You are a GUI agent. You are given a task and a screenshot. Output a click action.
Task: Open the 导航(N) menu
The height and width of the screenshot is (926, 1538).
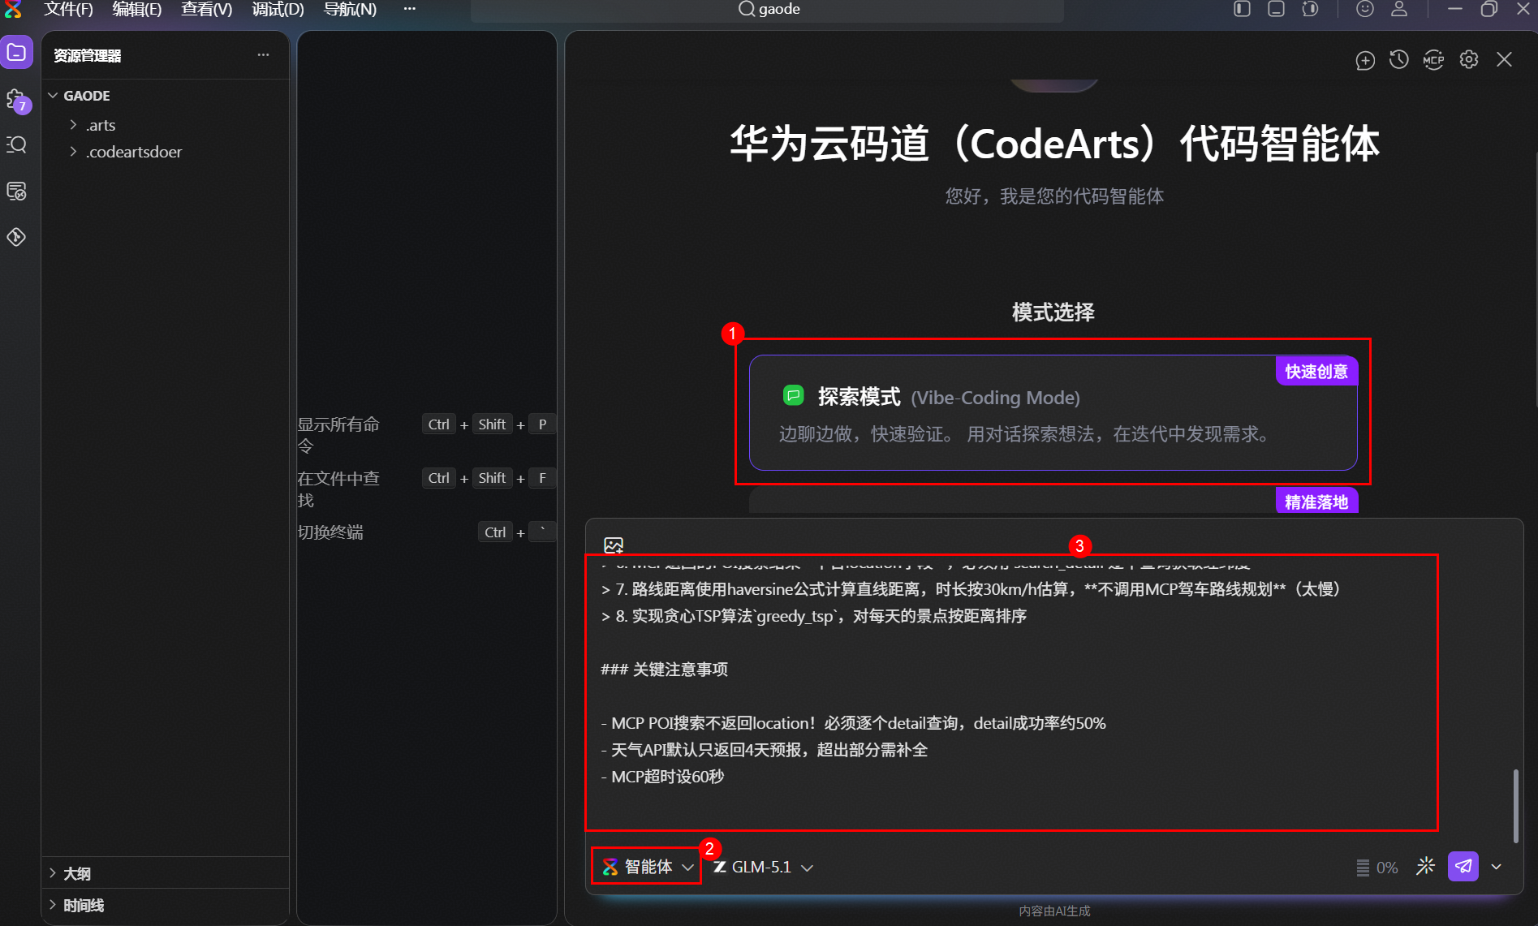(x=350, y=9)
